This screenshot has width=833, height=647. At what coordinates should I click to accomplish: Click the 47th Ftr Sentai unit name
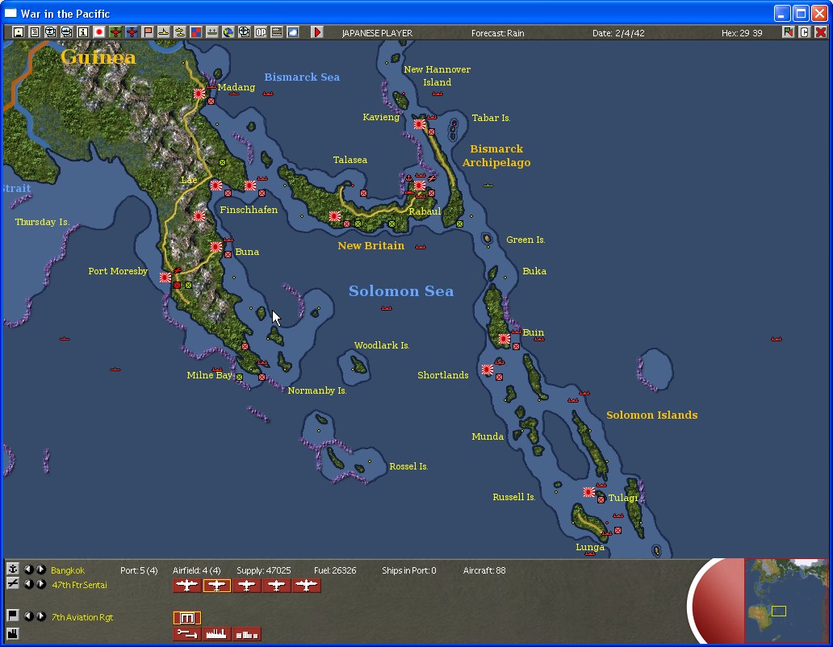(x=79, y=585)
